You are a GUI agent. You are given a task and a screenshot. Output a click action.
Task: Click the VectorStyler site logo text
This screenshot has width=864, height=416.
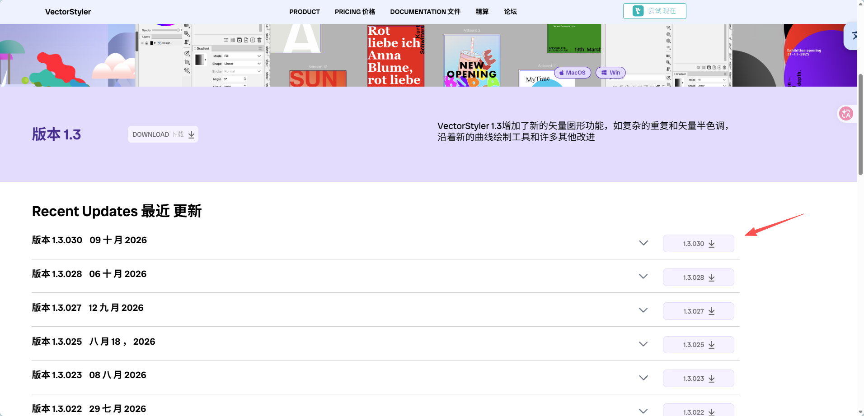point(68,12)
